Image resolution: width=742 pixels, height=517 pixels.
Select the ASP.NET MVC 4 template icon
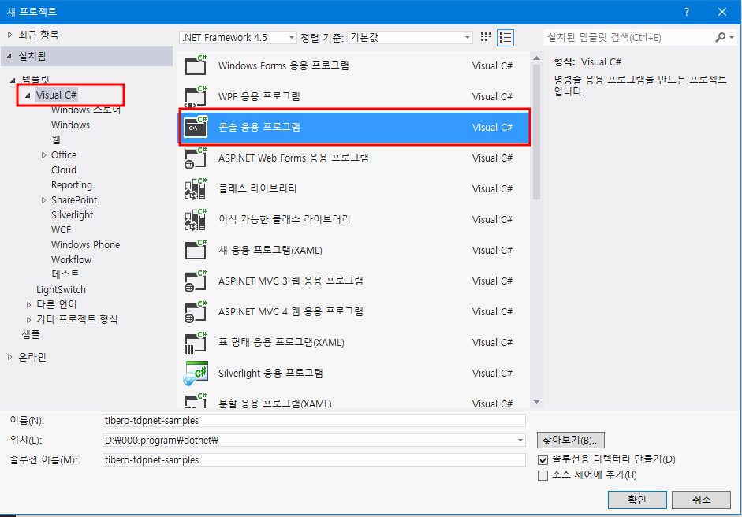(x=196, y=312)
